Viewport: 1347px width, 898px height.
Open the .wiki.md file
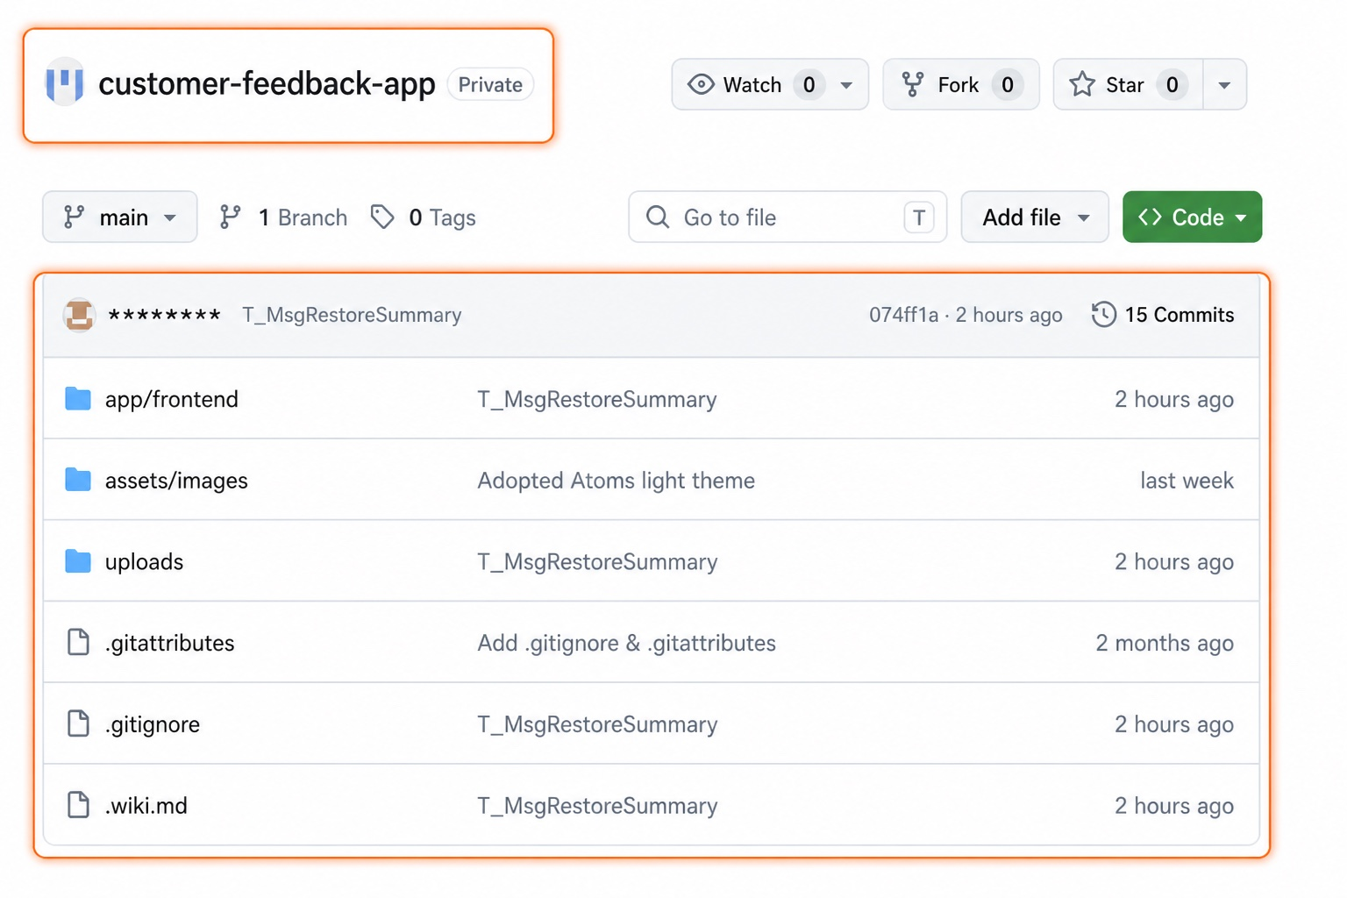click(146, 805)
